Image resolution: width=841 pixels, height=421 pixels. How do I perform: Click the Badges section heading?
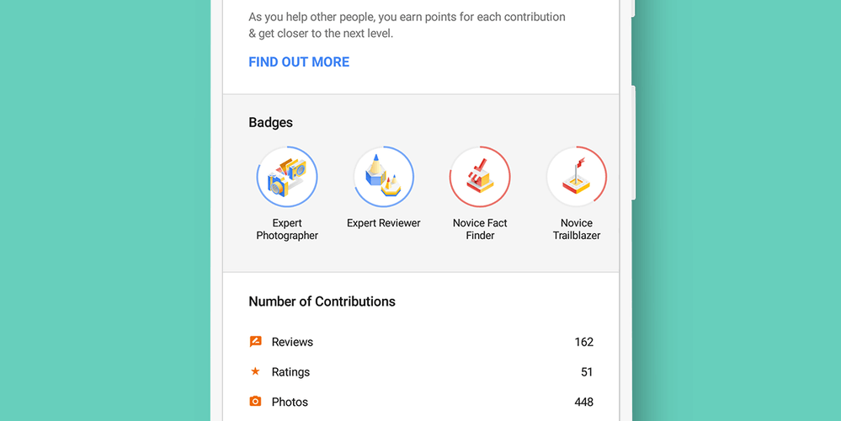coord(270,123)
